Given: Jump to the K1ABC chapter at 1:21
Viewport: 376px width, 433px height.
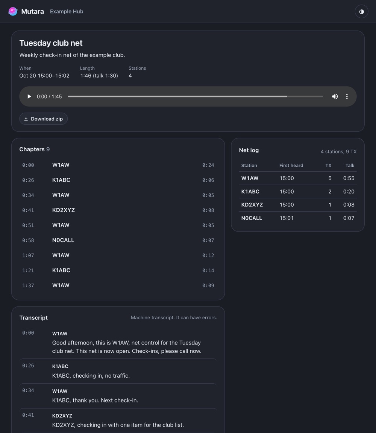Looking at the screenshot, I should 118,270.
